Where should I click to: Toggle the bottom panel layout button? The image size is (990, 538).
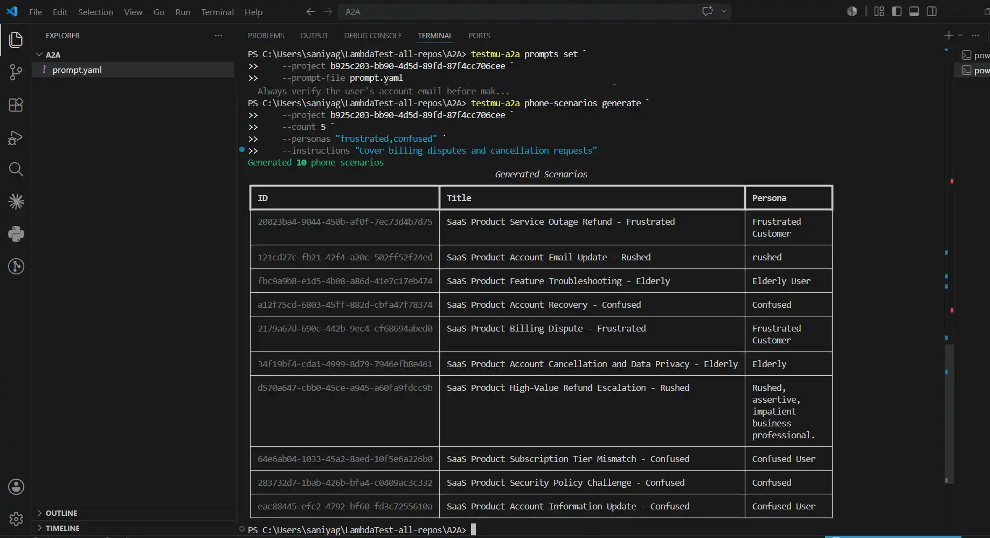914,11
